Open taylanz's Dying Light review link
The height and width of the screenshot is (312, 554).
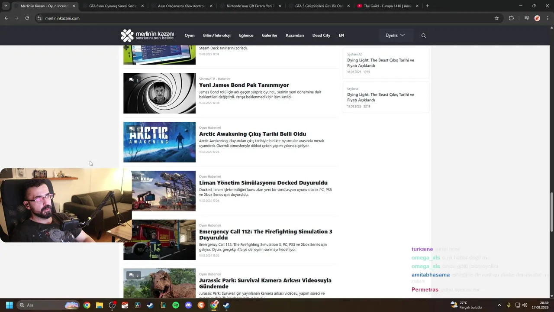pos(381,97)
